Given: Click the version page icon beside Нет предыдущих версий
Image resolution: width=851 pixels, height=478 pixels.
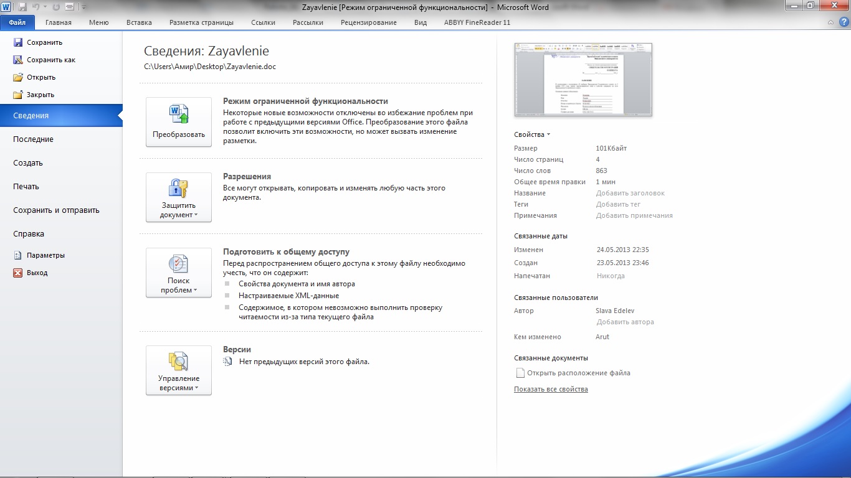Looking at the screenshot, I should pyautogui.click(x=228, y=361).
